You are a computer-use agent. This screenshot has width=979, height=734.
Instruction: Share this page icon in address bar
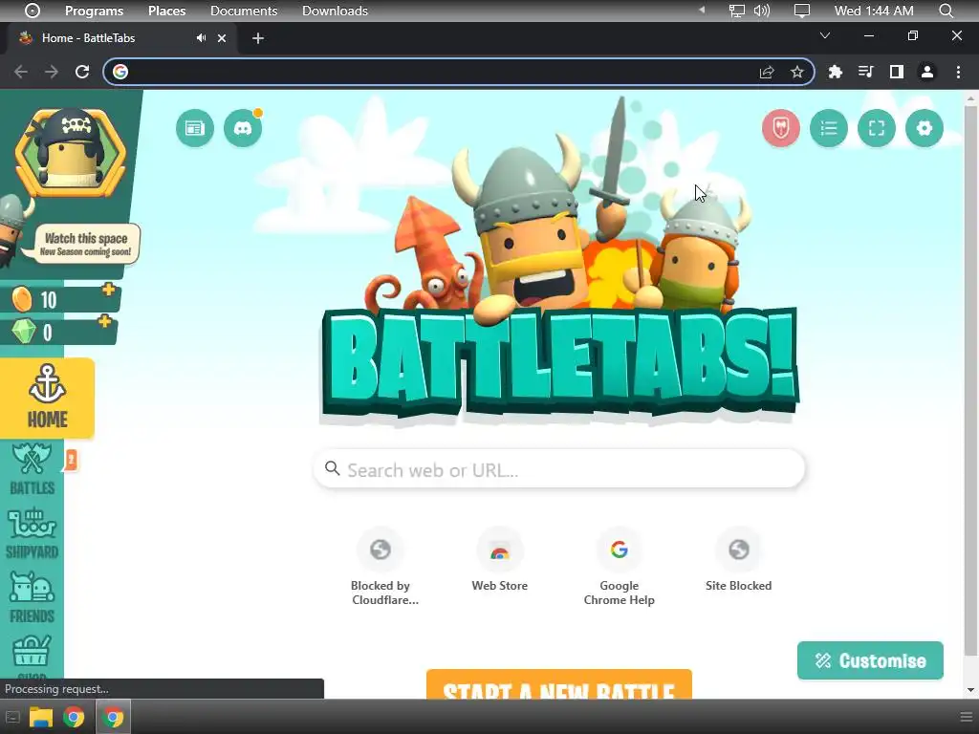coord(767,72)
